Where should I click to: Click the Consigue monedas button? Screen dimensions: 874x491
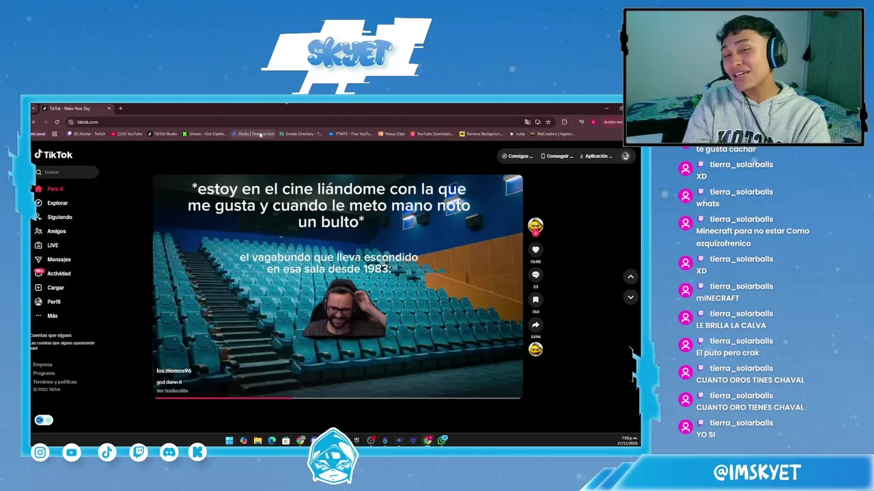point(517,156)
